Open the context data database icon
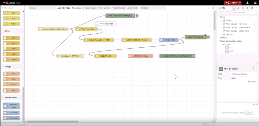Screen dimensions: 259x126 [252, 8]
